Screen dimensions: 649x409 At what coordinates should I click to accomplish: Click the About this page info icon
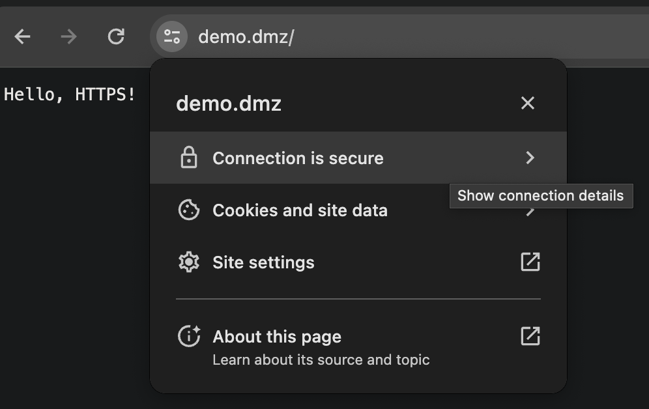(x=188, y=336)
